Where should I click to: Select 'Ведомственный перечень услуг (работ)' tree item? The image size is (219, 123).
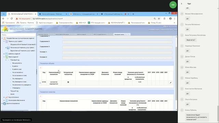tap(23, 51)
